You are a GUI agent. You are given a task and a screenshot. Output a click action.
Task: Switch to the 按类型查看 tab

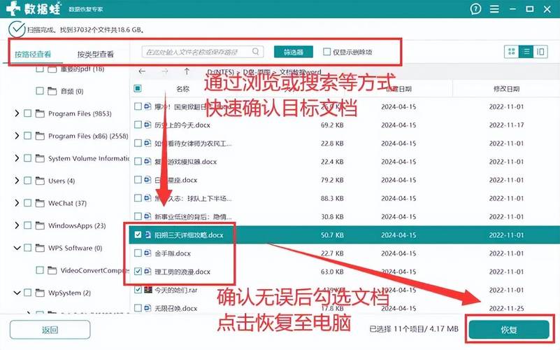tap(95, 55)
